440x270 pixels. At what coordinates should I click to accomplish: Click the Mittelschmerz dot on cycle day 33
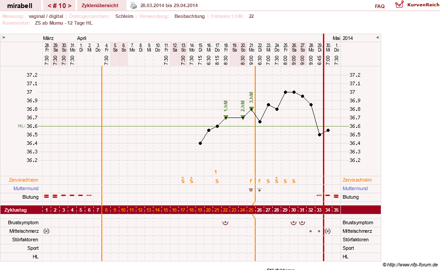319,231
